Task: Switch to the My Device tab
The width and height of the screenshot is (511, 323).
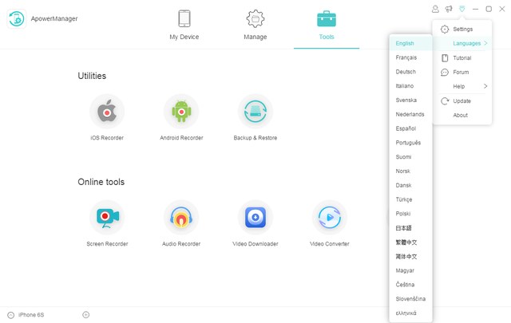Action: coord(184,24)
